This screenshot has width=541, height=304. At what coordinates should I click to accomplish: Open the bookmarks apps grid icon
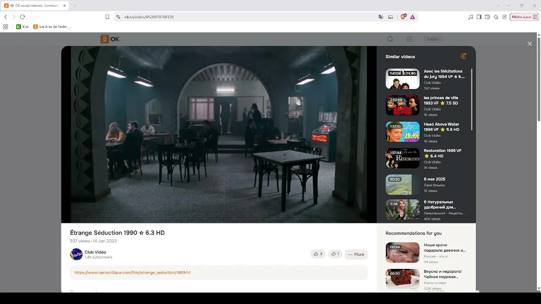[5, 27]
